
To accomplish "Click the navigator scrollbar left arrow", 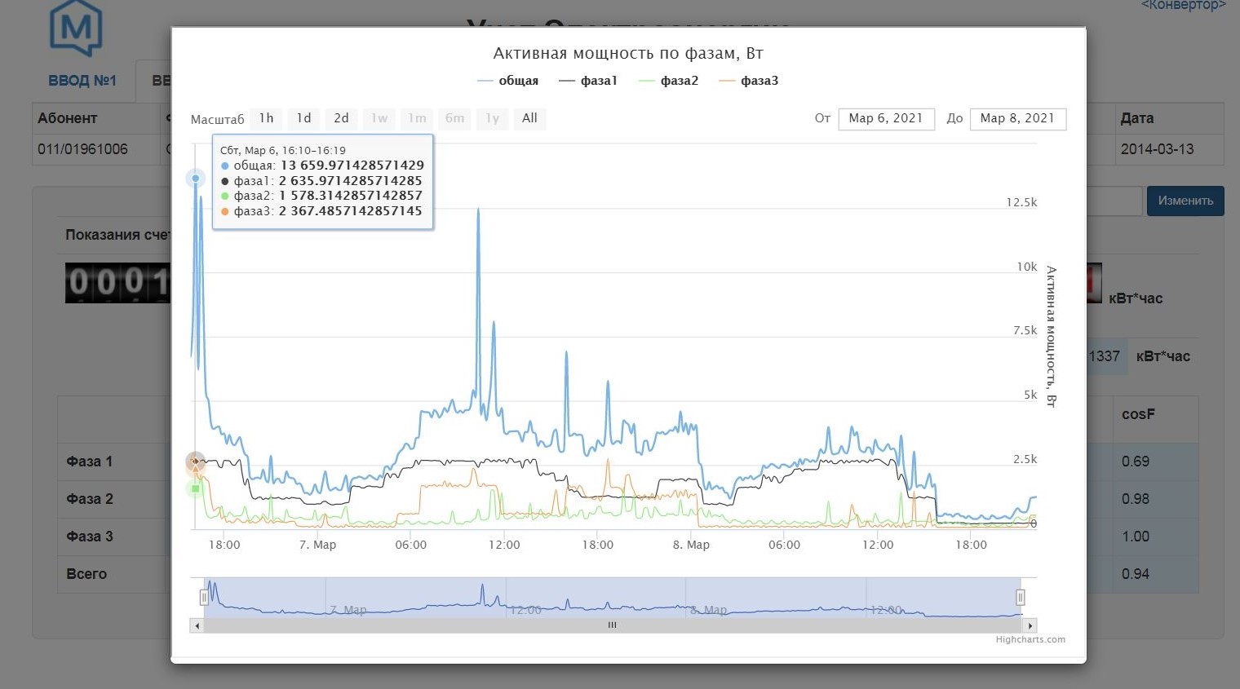I will point(196,625).
